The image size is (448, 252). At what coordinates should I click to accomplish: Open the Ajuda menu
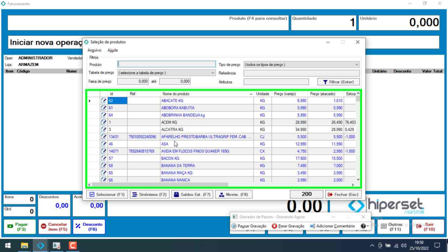[x=112, y=50]
